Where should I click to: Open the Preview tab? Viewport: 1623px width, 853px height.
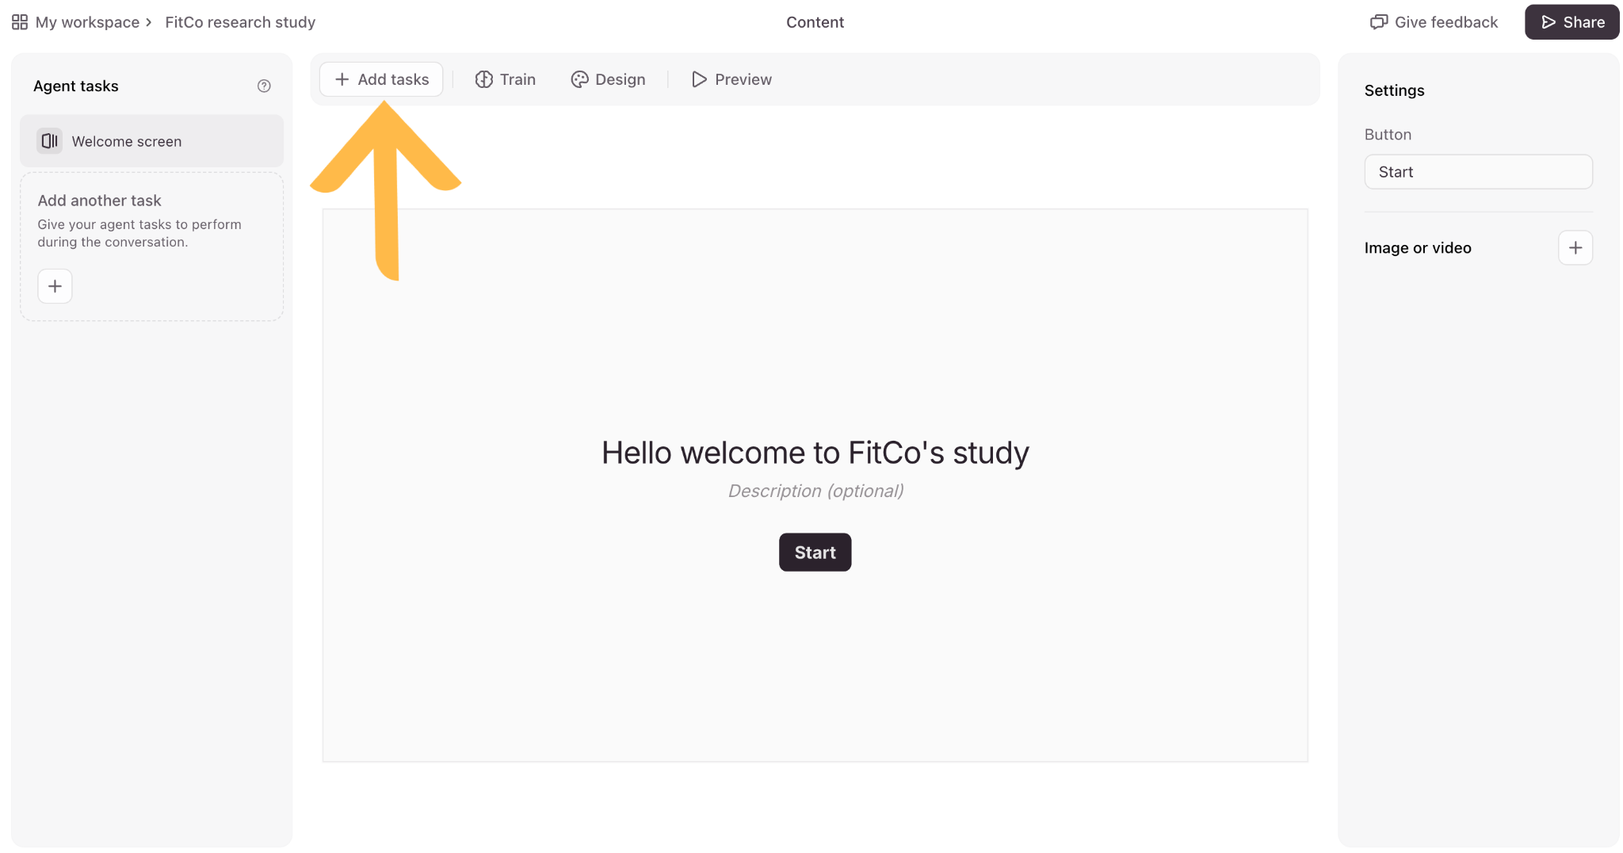pyautogui.click(x=731, y=79)
